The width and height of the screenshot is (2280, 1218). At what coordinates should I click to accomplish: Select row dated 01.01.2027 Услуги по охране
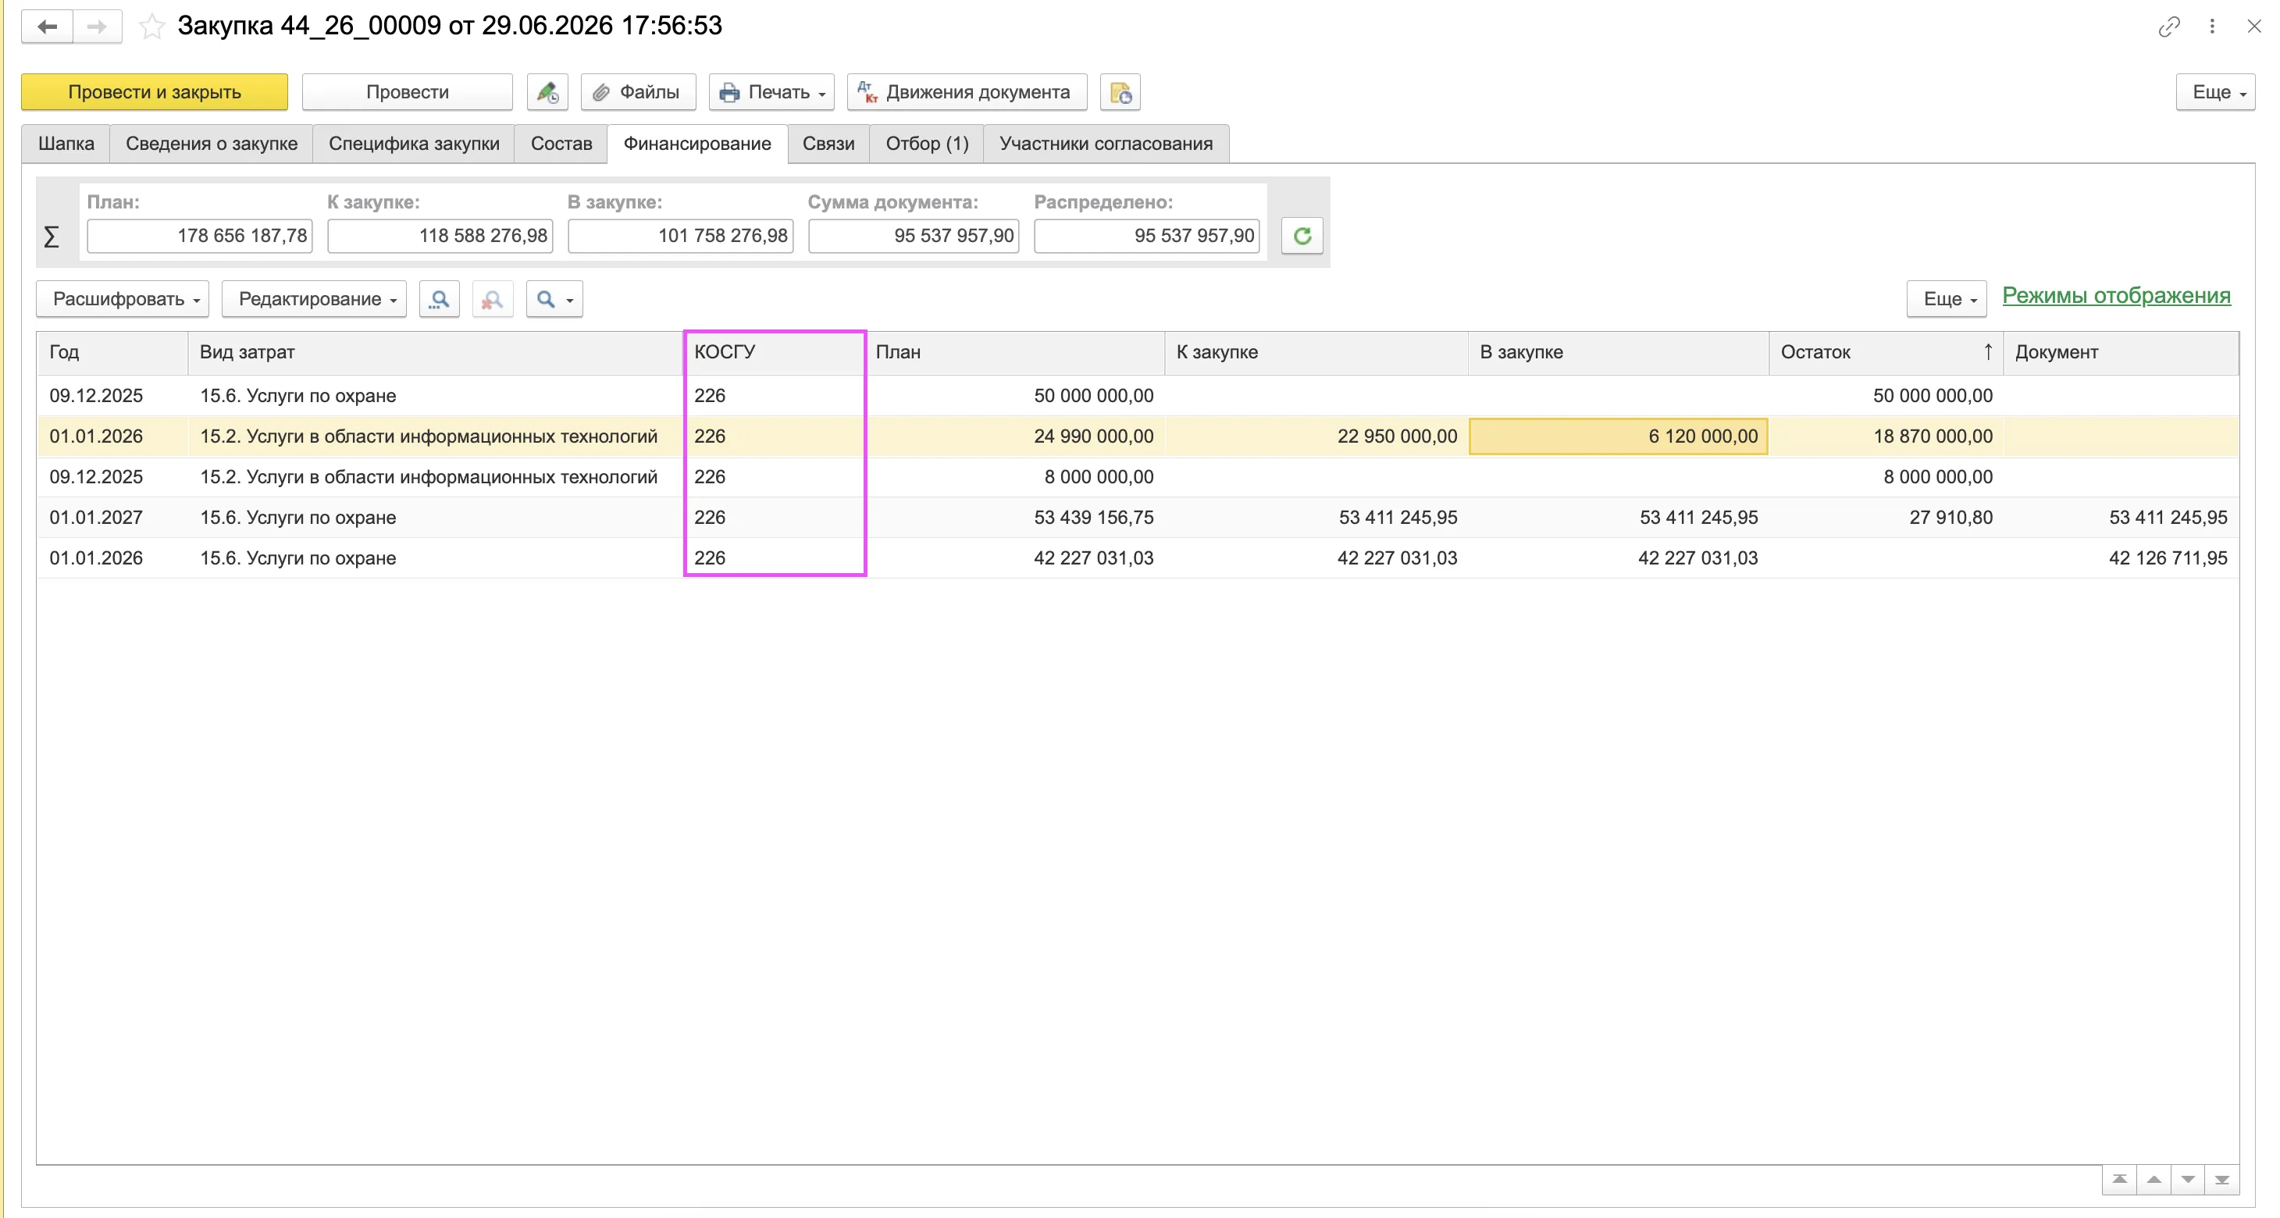1138,518
